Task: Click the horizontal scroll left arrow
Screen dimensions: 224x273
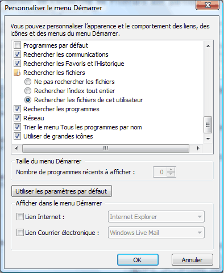Action: tap(16, 148)
